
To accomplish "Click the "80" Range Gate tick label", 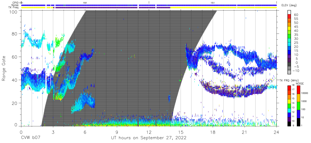I will pyautogui.click(x=15, y=34).
